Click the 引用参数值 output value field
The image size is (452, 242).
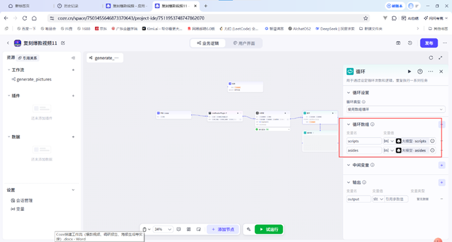[396, 199]
